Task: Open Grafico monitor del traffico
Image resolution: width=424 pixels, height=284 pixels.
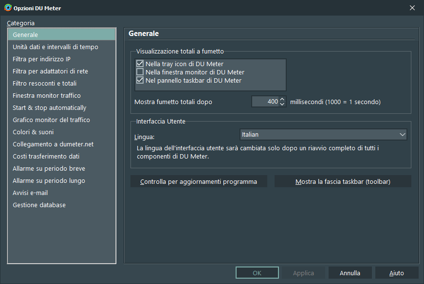Action: [62, 120]
